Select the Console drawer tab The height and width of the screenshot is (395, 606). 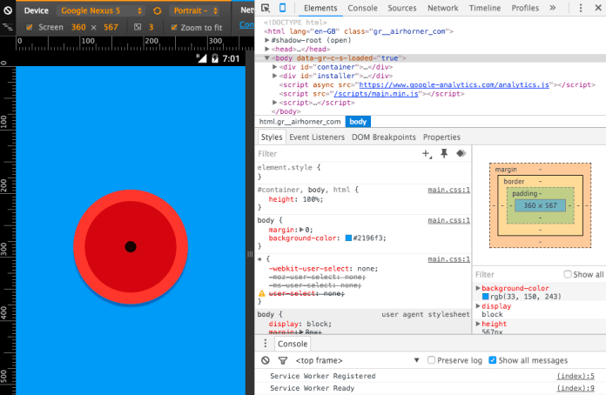coord(293,344)
